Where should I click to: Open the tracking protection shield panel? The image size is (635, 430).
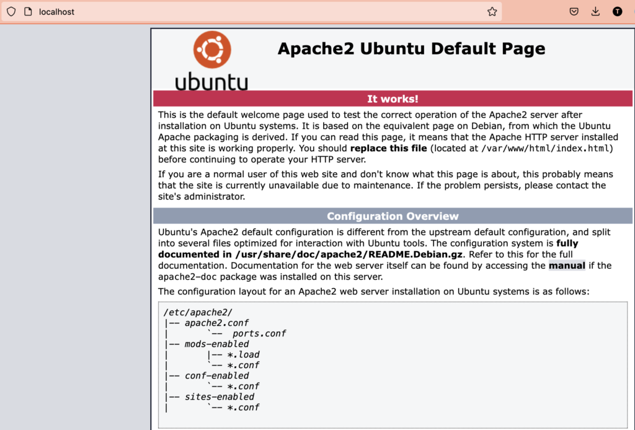(11, 11)
